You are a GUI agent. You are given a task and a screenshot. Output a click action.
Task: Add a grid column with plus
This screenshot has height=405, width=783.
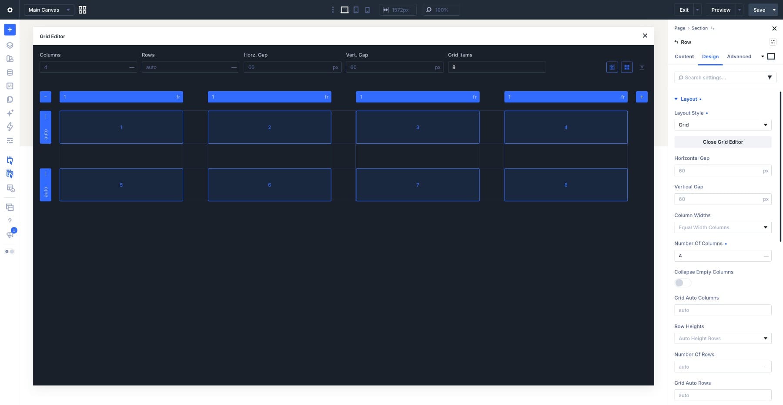pos(642,97)
